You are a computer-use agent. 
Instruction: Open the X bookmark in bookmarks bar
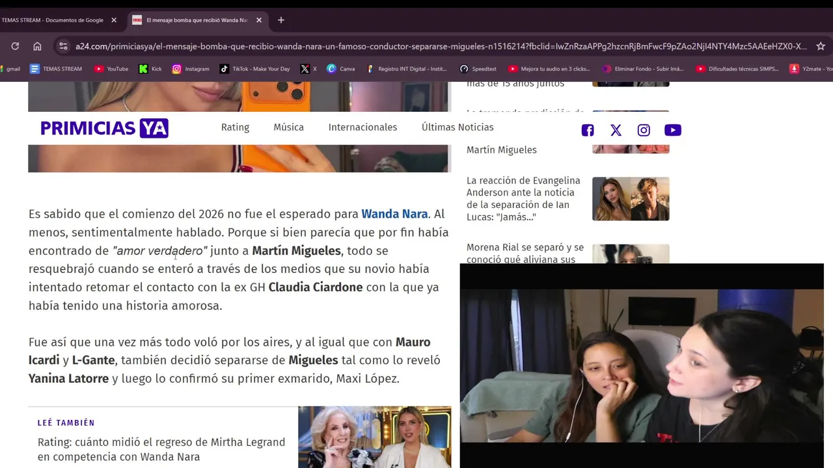point(308,69)
